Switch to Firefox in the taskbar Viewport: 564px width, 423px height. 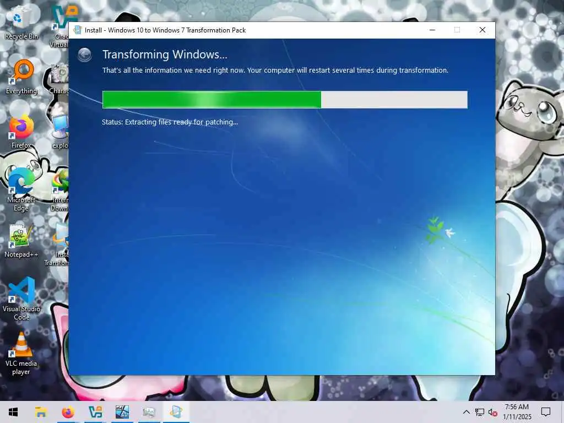click(68, 412)
